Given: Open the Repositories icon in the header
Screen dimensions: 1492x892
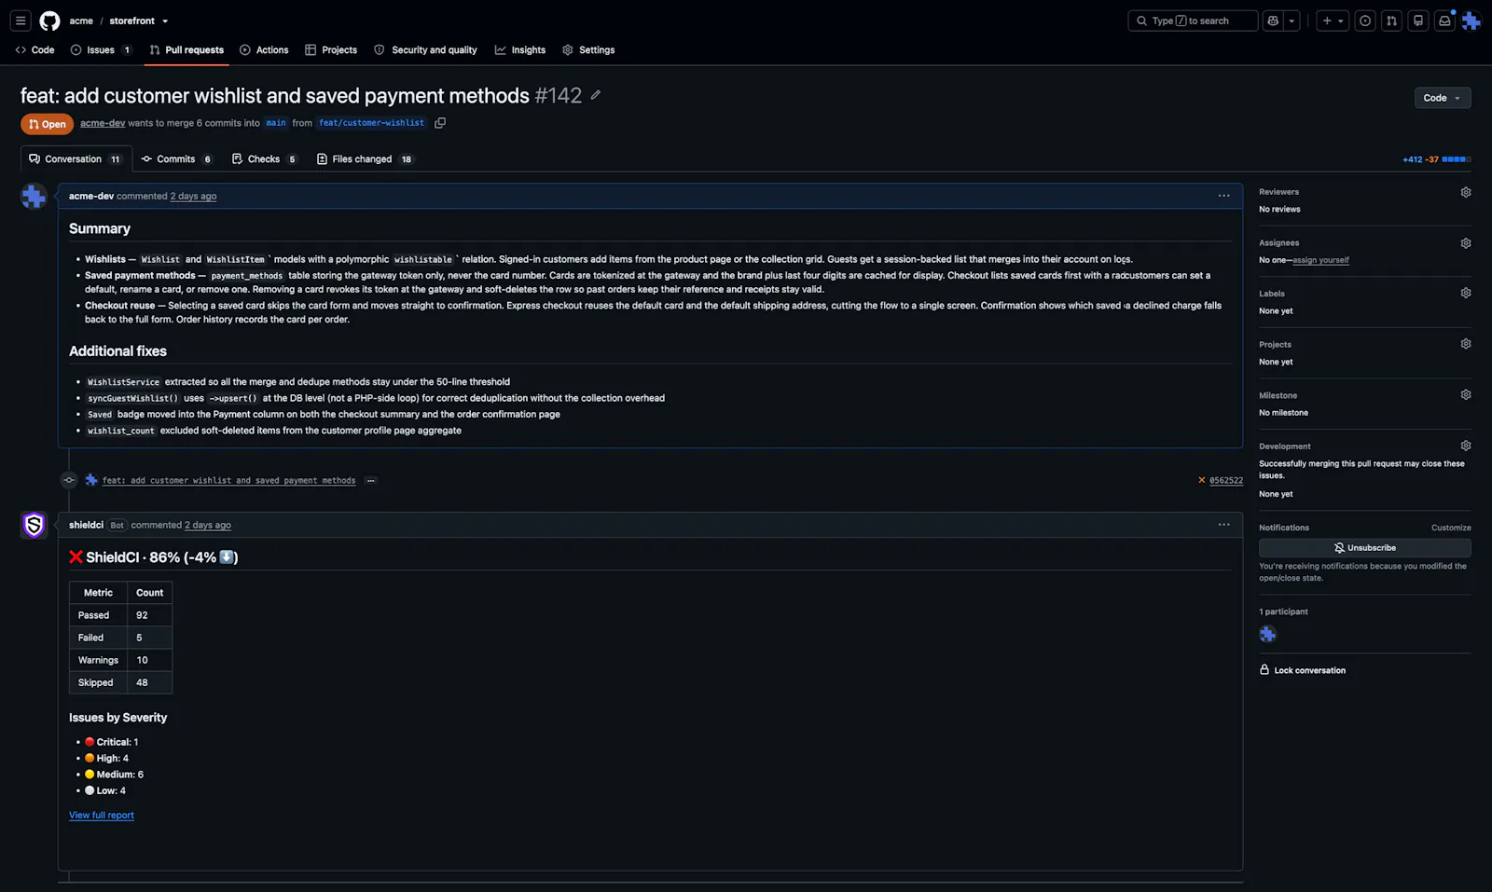Looking at the screenshot, I should coord(1418,21).
